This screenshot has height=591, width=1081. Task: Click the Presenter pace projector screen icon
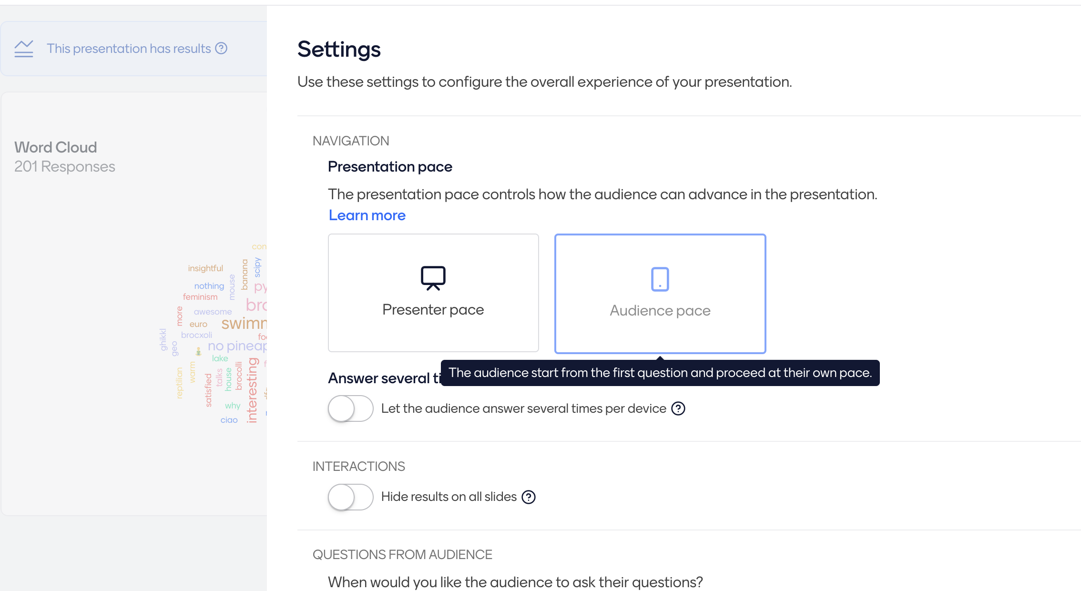pos(433,278)
